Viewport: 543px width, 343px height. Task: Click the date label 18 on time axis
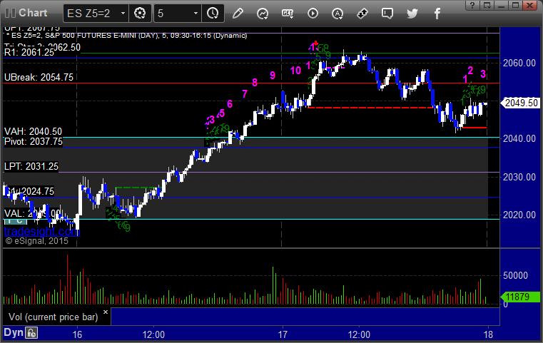pyautogui.click(x=488, y=334)
